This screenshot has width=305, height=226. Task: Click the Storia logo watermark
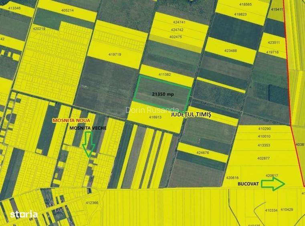24,214
